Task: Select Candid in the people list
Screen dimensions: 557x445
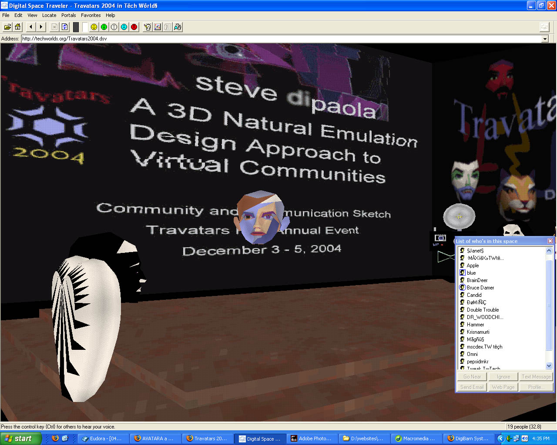Action: 474,295
